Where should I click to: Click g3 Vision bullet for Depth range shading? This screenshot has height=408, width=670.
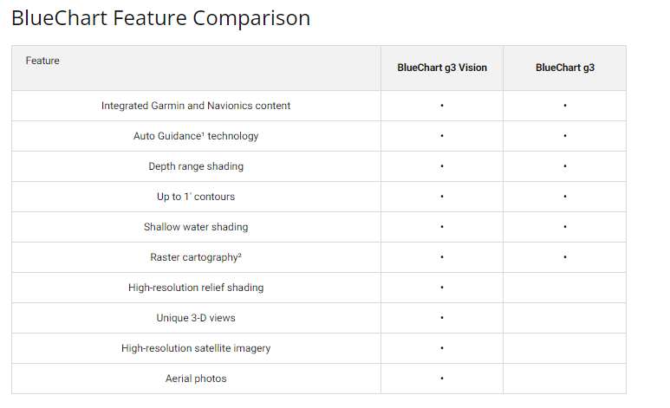[442, 166]
